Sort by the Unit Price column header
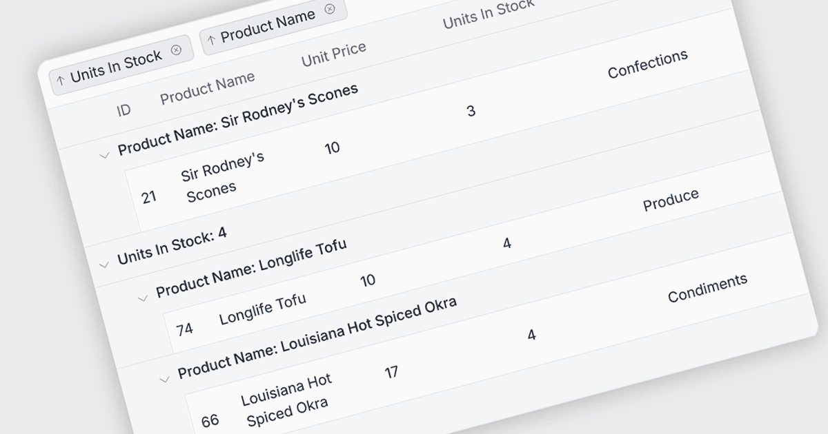The height and width of the screenshot is (434, 828). click(334, 54)
